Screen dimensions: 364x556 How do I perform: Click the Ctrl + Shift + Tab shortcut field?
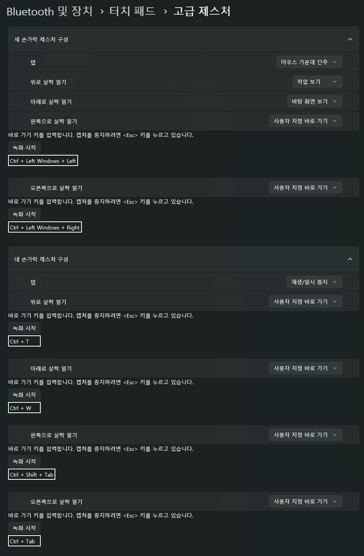pos(32,474)
